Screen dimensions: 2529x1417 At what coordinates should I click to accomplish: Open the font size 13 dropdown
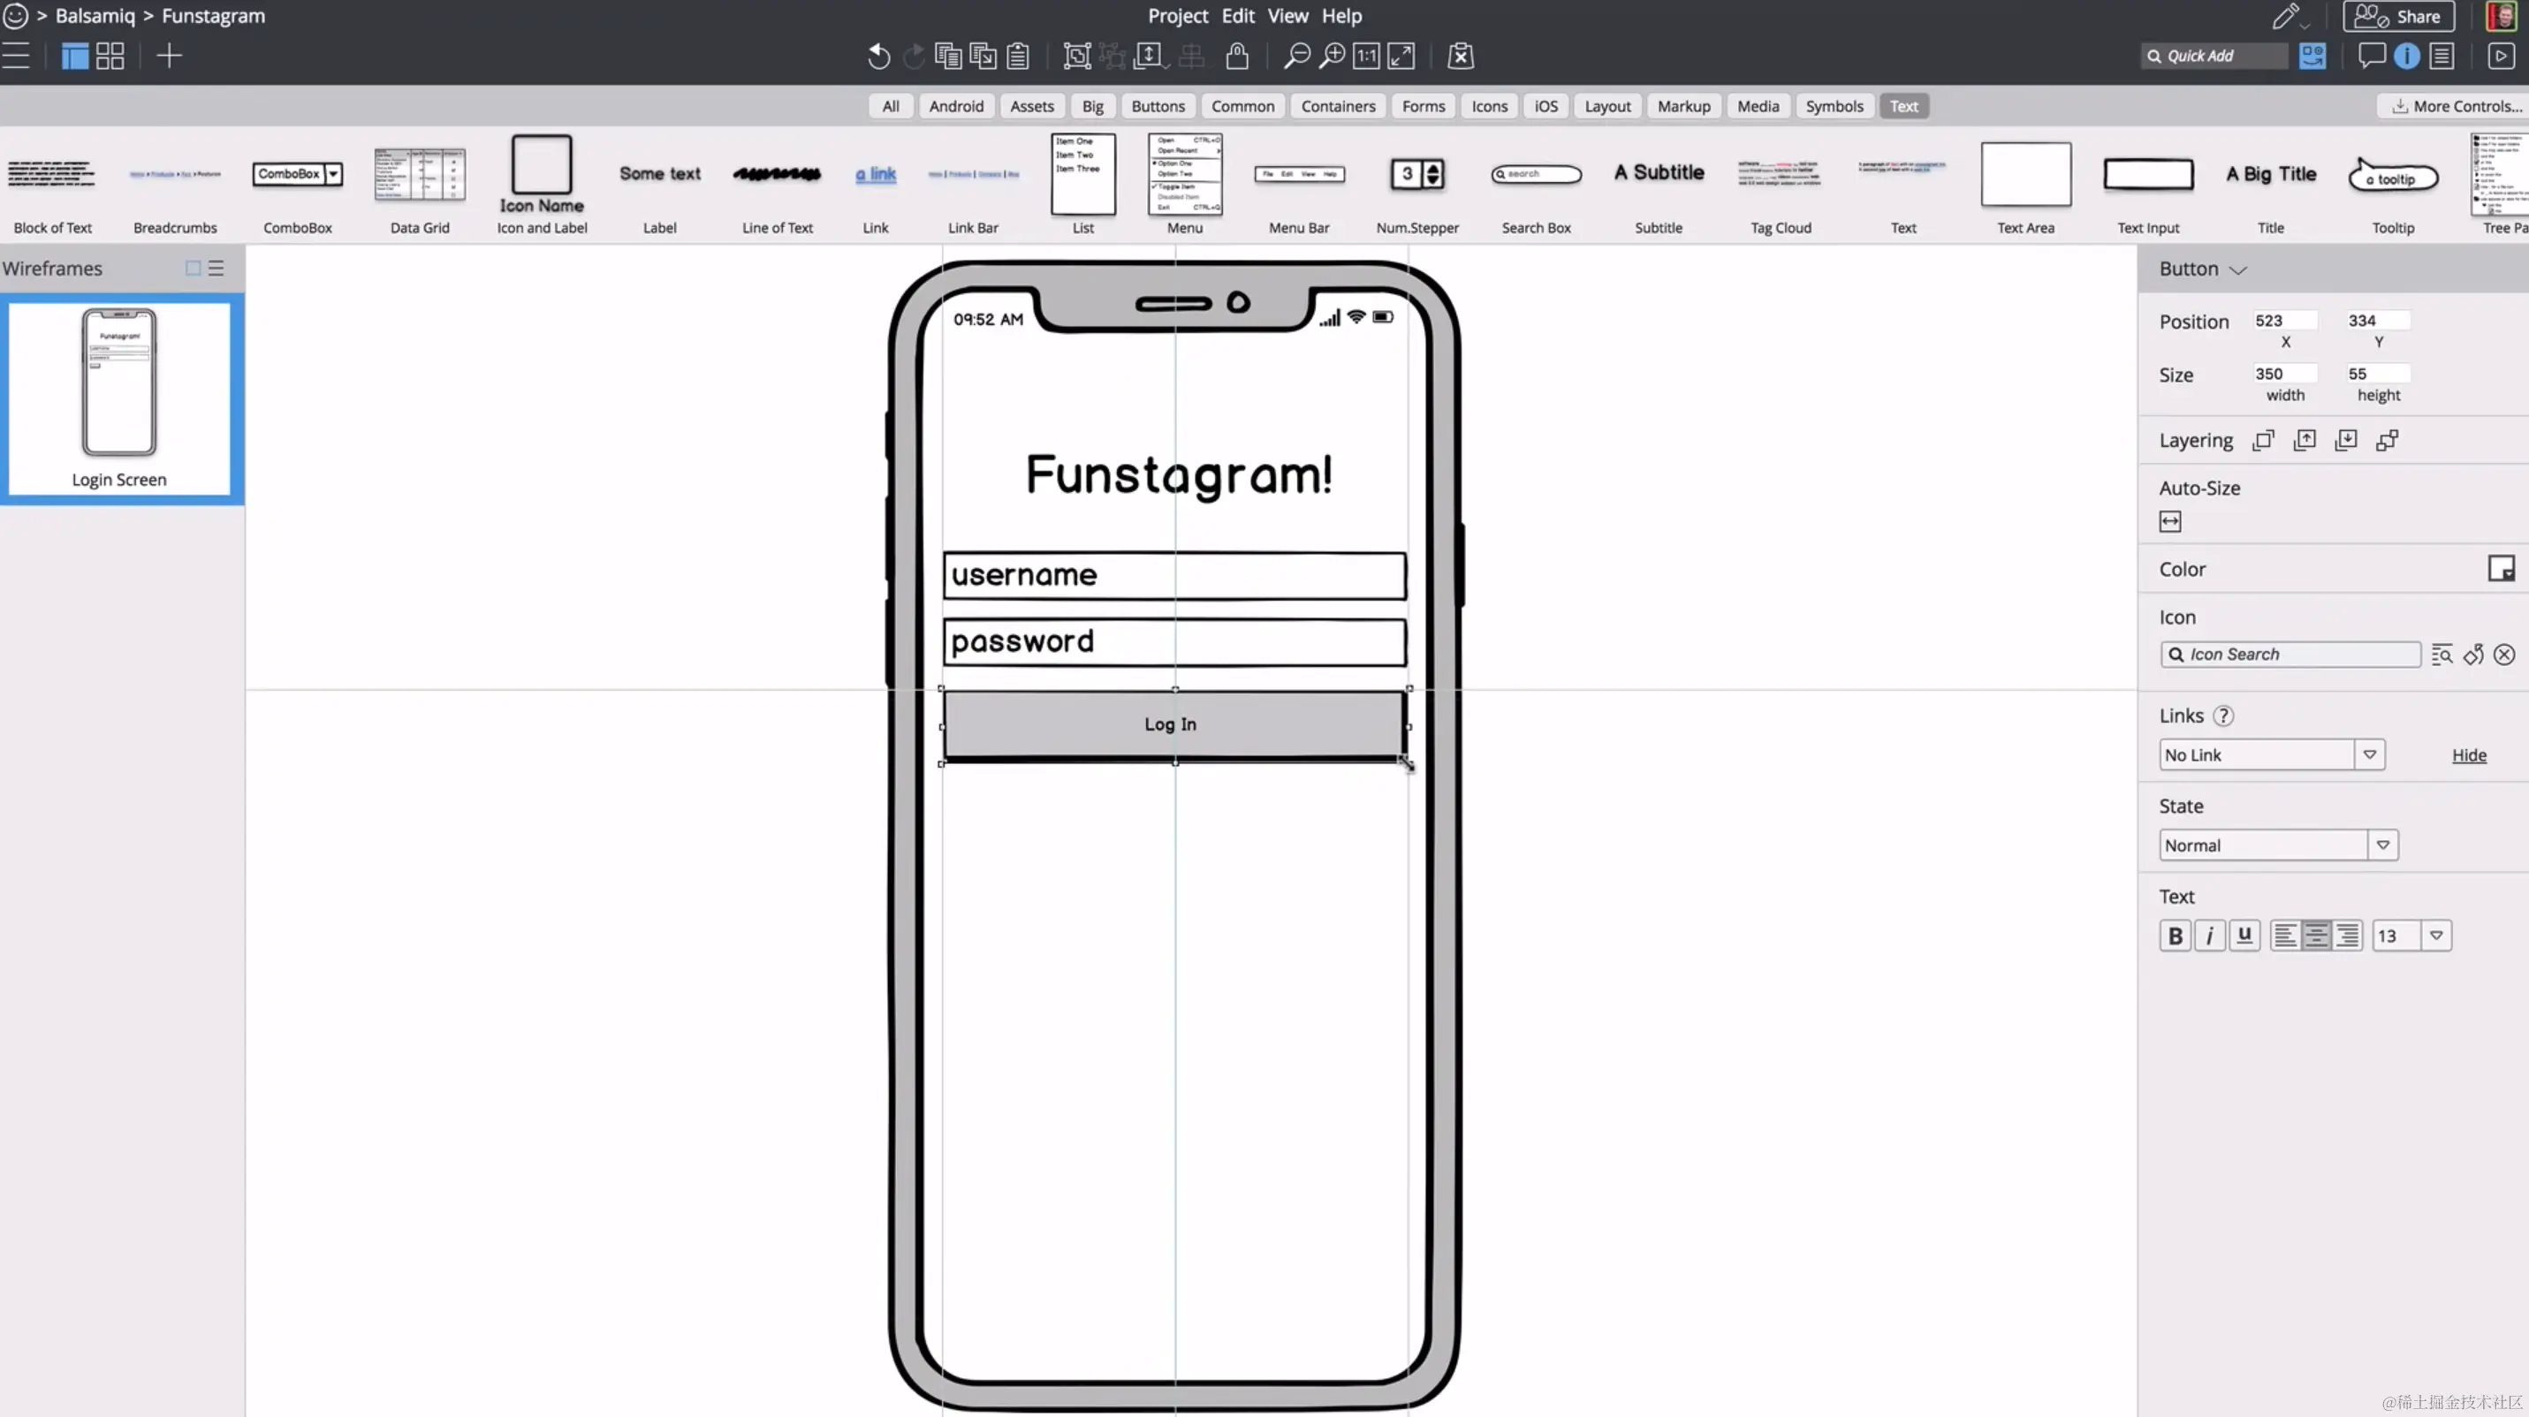[2435, 936]
